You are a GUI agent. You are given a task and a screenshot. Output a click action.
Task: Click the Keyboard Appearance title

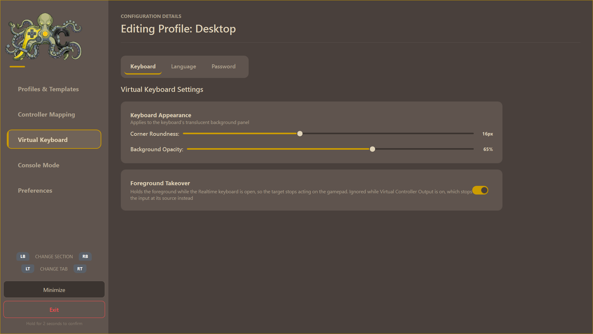[161, 115]
